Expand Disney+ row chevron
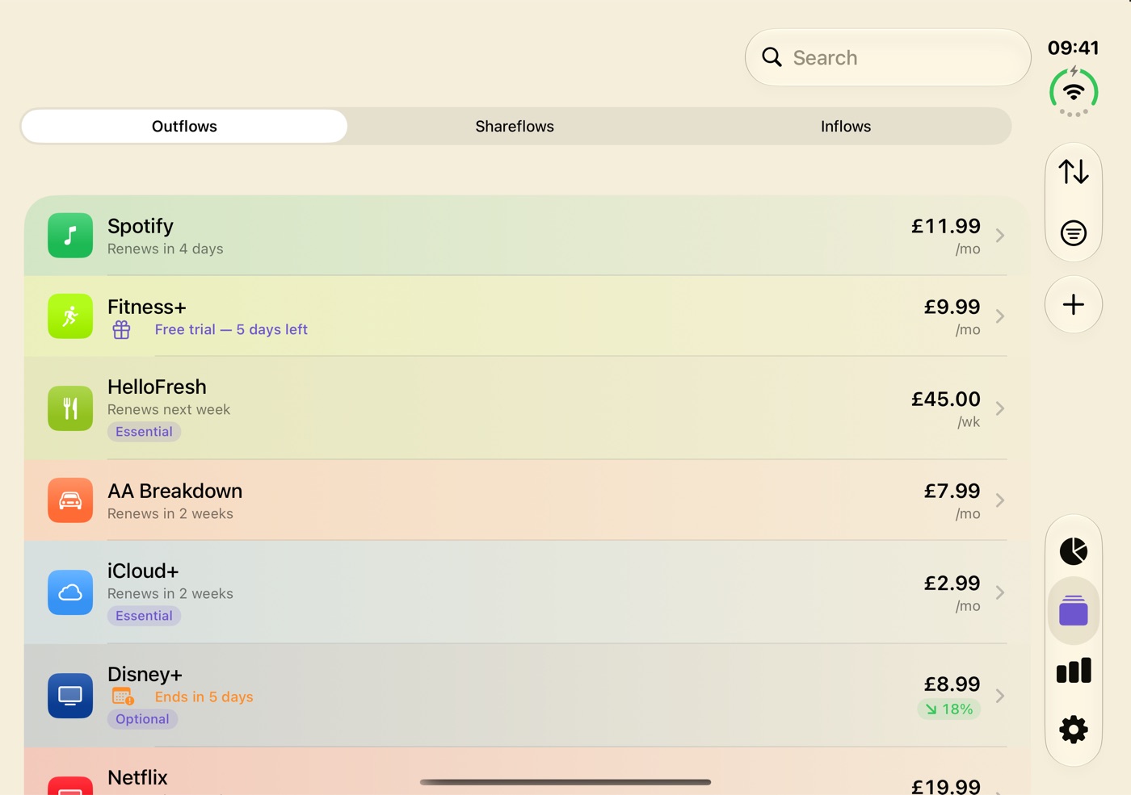The height and width of the screenshot is (795, 1131). click(1000, 696)
